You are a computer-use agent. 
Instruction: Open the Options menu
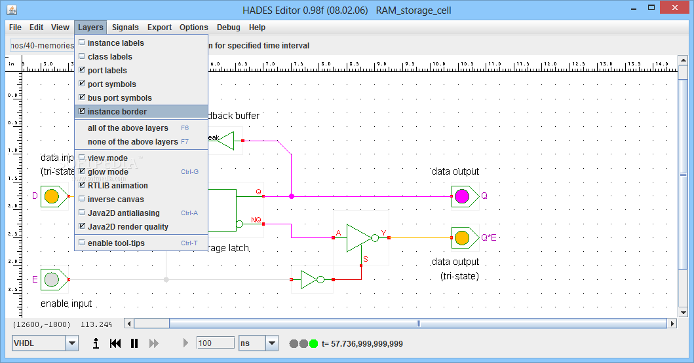pyautogui.click(x=193, y=27)
